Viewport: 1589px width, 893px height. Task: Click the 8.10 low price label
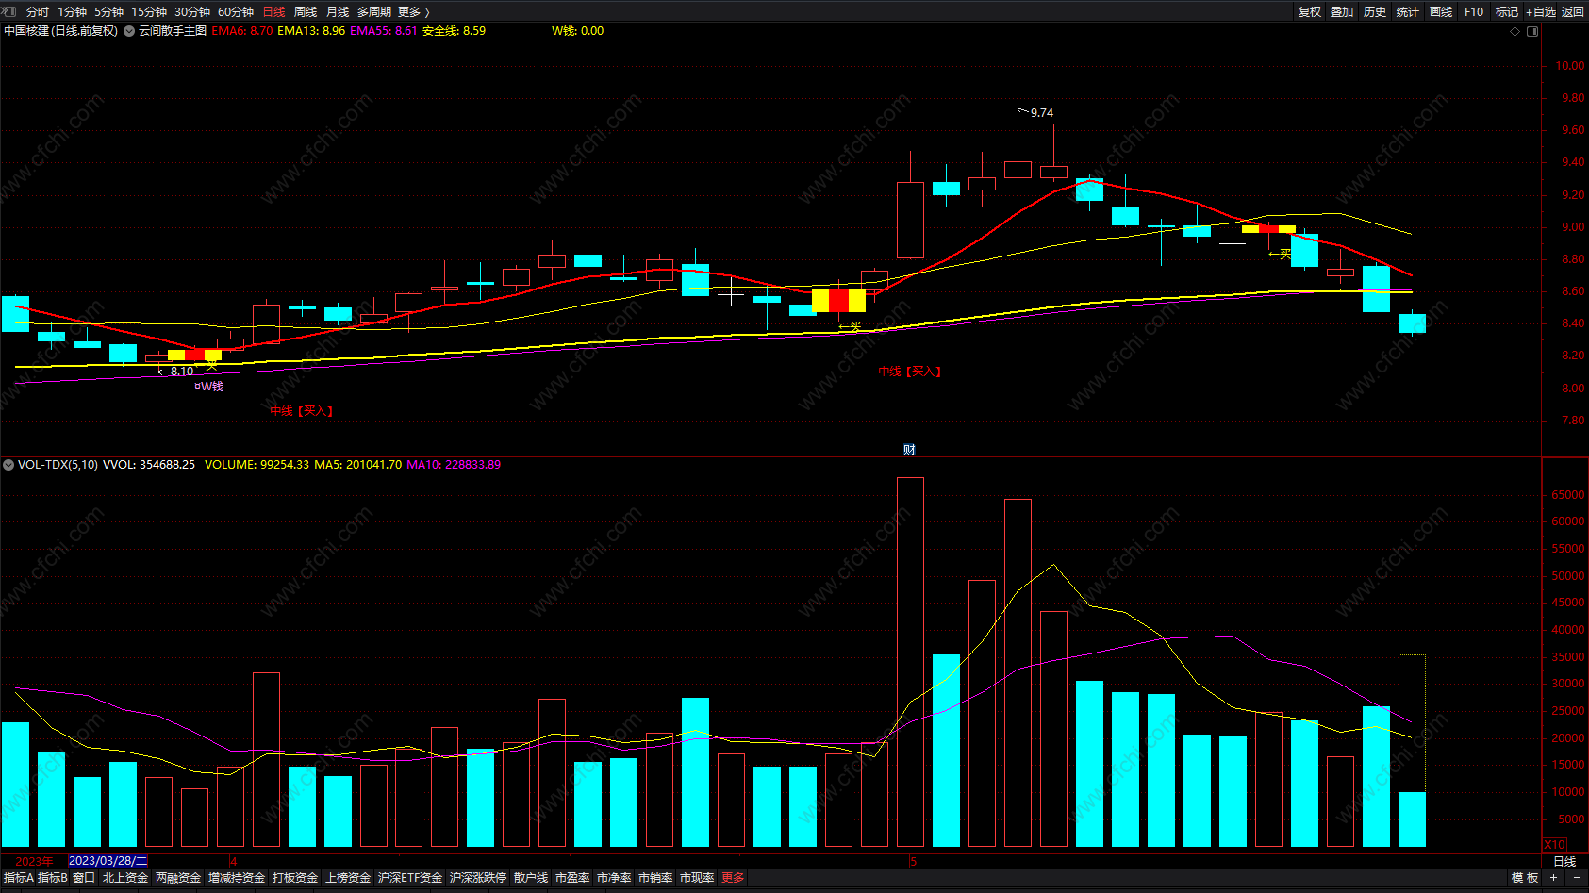coord(181,372)
